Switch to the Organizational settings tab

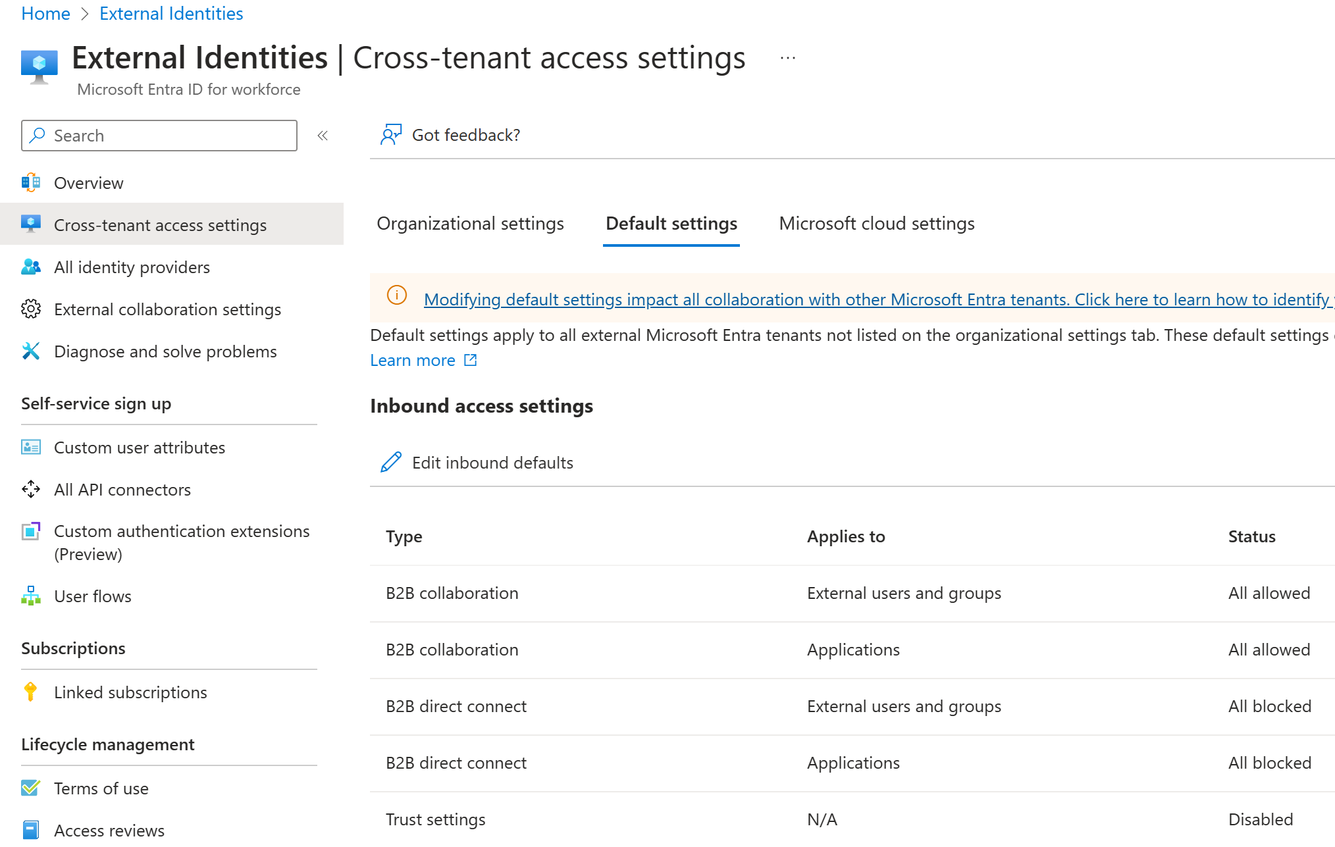pyautogui.click(x=470, y=224)
